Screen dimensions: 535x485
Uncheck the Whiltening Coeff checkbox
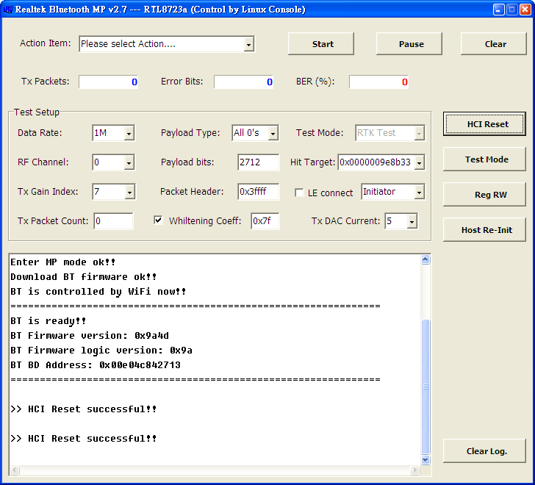158,220
